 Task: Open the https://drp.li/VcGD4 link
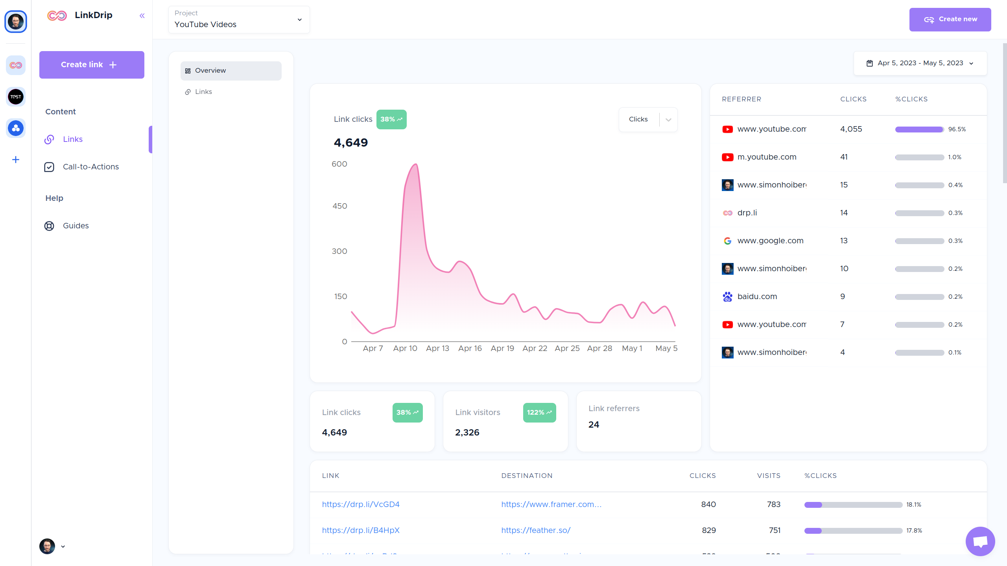click(x=360, y=504)
